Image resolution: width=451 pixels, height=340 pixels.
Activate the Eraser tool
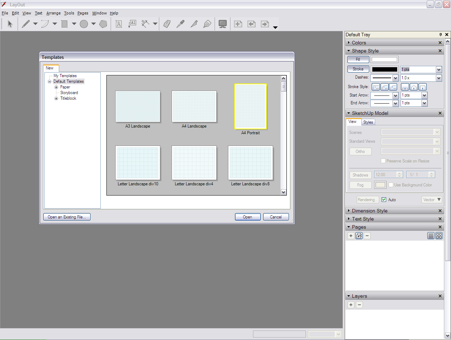167,24
